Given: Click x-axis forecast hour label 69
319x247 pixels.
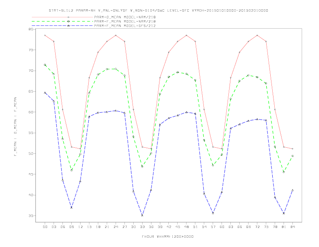Looking at the screenshot, I should (249, 227).
